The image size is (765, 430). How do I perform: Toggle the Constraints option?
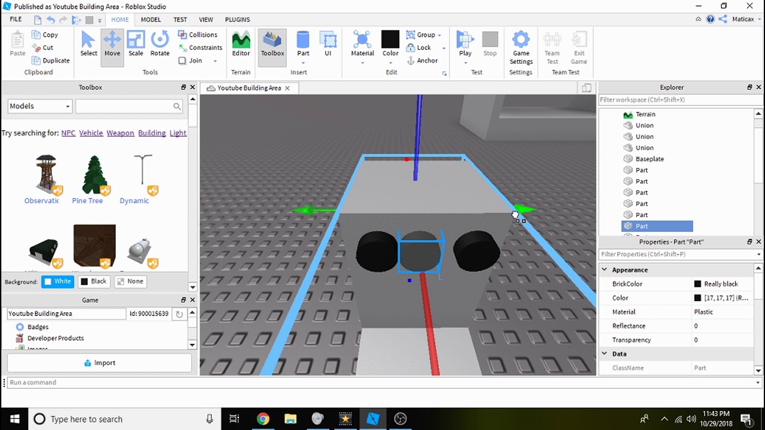tap(200, 48)
